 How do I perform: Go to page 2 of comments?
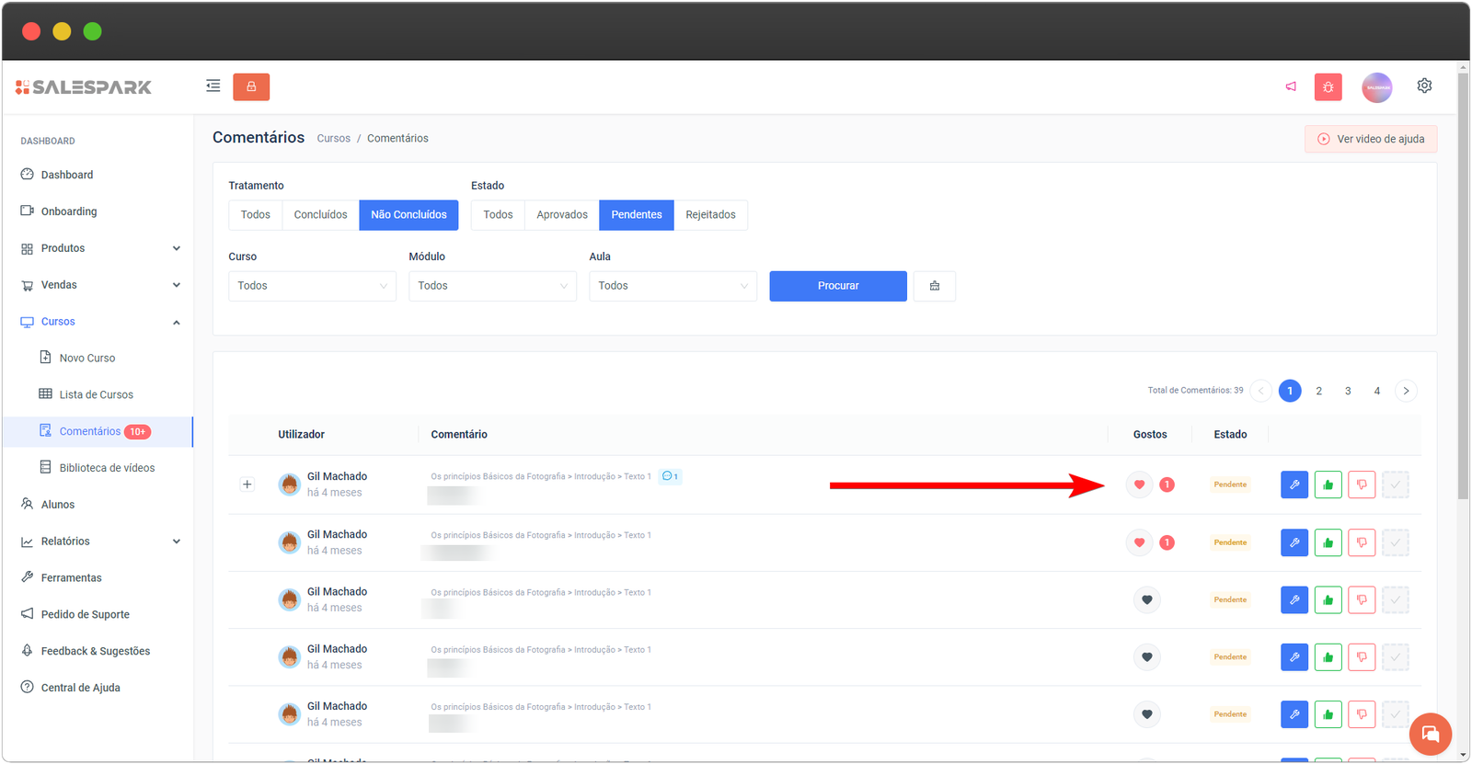(1318, 391)
